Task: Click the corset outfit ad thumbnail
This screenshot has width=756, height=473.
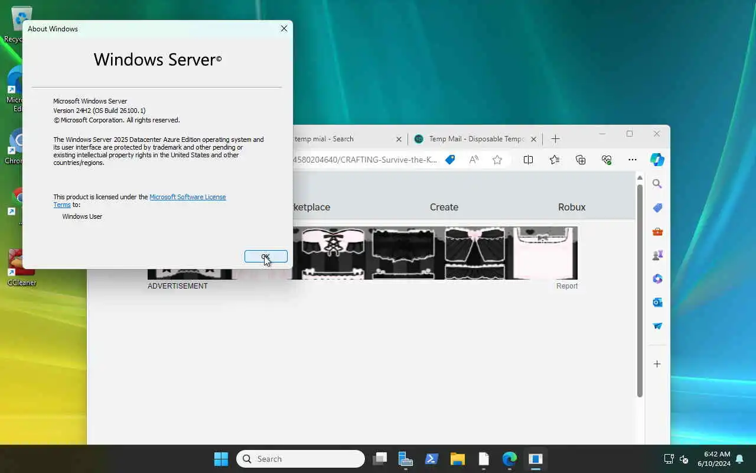Action: coord(333,253)
